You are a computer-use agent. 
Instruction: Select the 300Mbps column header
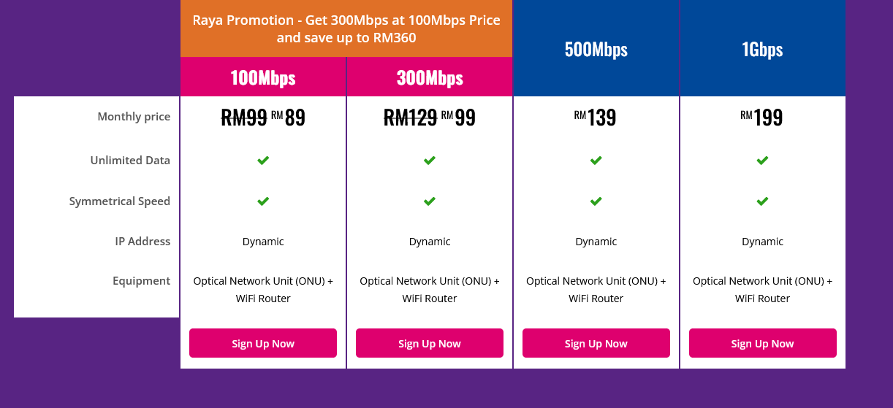tap(430, 77)
